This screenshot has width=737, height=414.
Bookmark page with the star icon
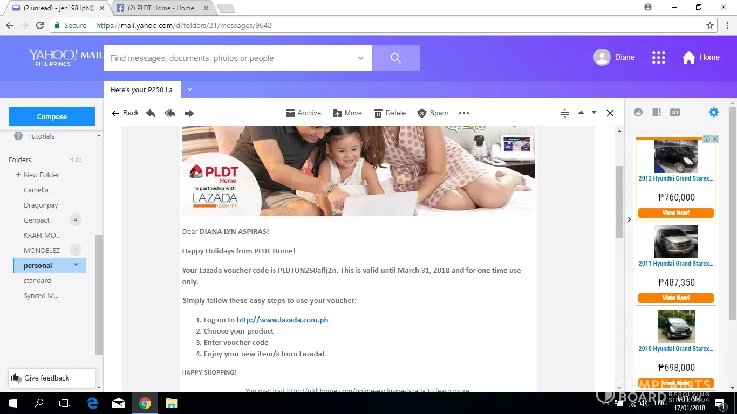[x=710, y=25]
